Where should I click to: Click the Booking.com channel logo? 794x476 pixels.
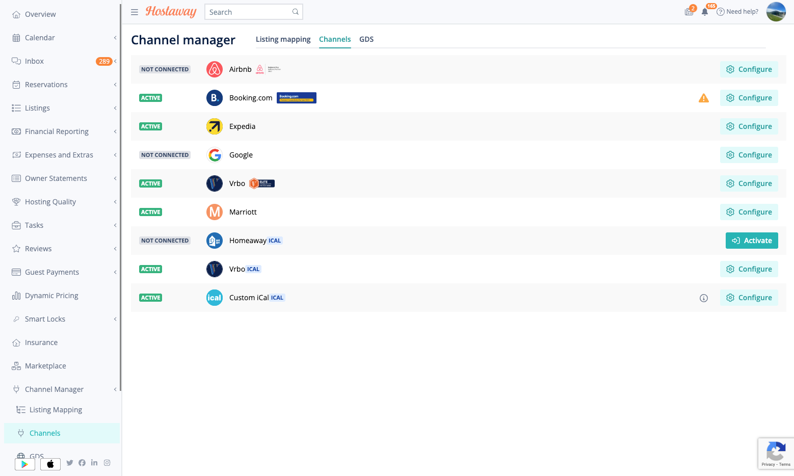215,98
